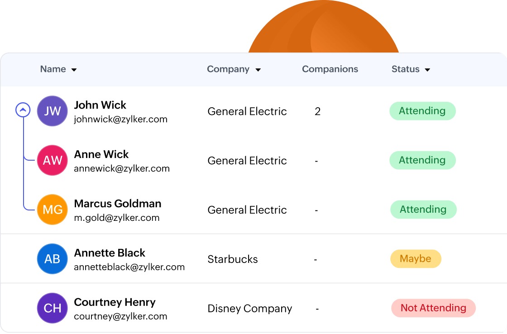Click Courtney Henry's Not Attending badge
Screen dimensions: 507x334
[x=433, y=308]
